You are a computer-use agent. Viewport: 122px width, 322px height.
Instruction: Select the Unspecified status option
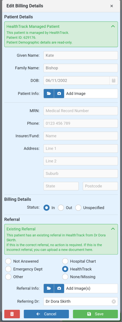click(x=78, y=208)
